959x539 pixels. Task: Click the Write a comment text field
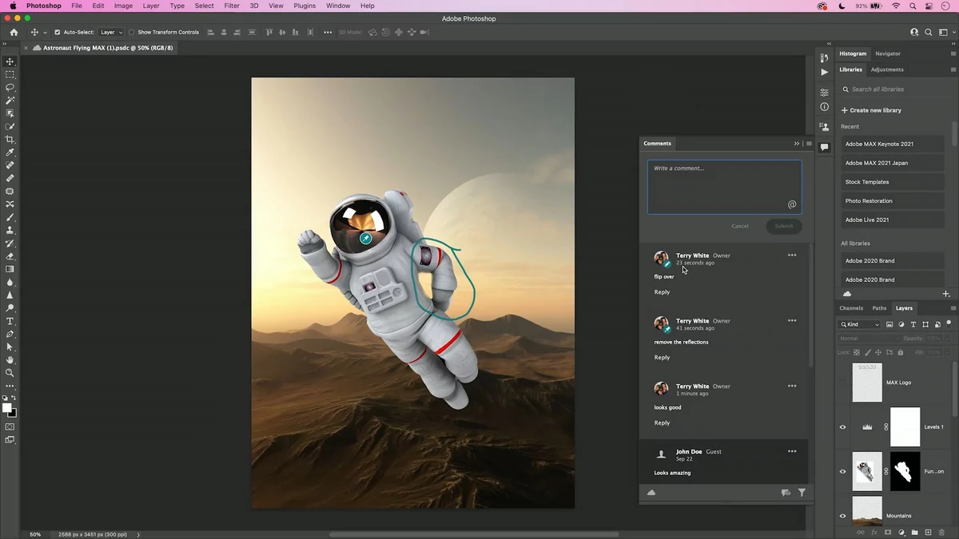[x=724, y=187]
